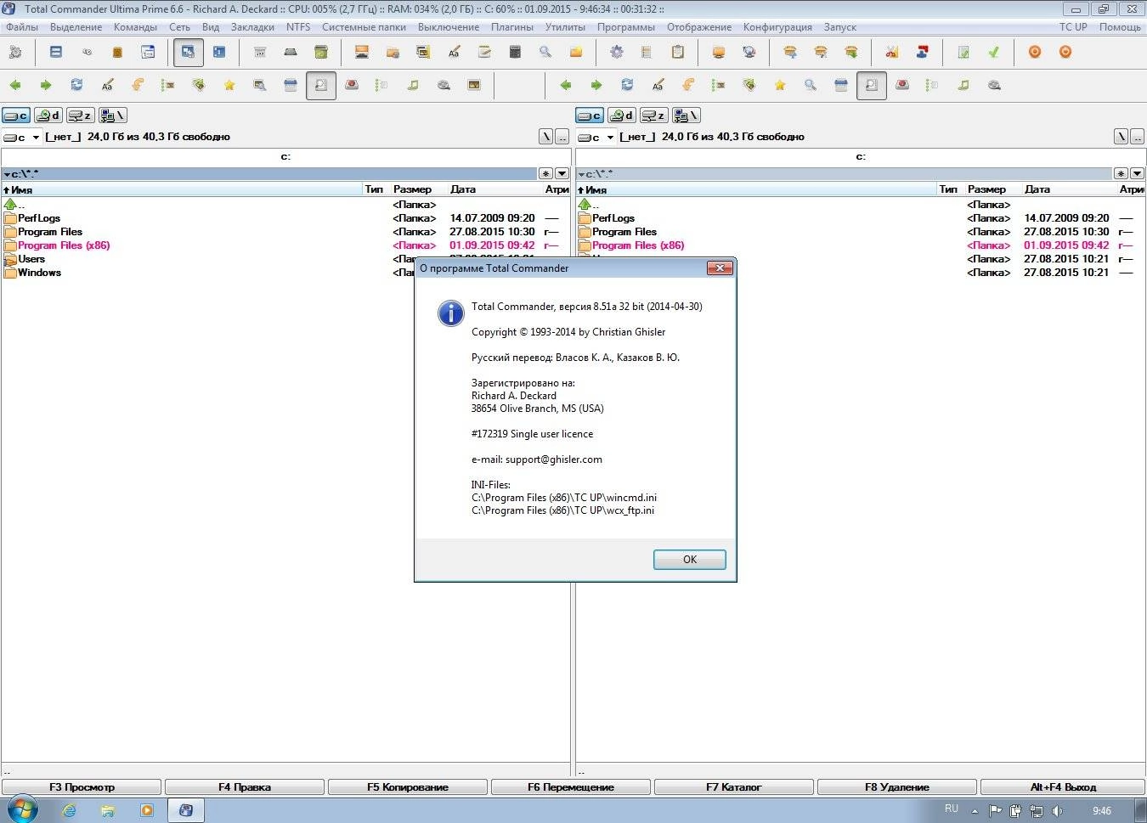The width and height of the screenshot is (1147, 823).
Task: Select drive z button in right panel
Action: [654, 116]
